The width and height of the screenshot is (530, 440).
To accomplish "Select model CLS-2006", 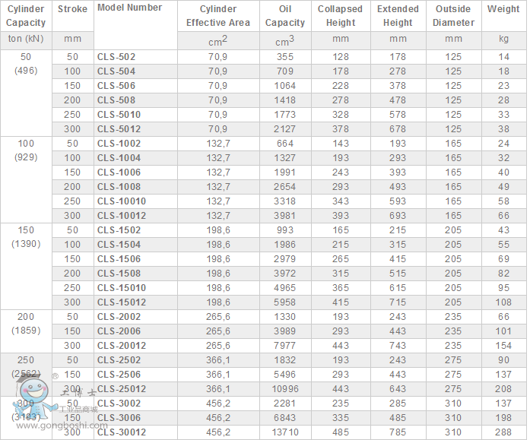I will click(119, 331).
